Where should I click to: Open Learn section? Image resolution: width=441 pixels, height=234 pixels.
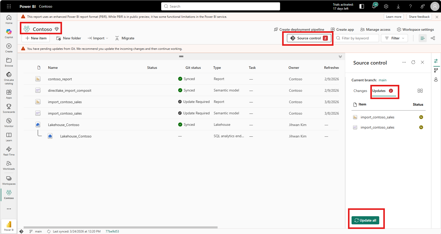click(9, 137)
